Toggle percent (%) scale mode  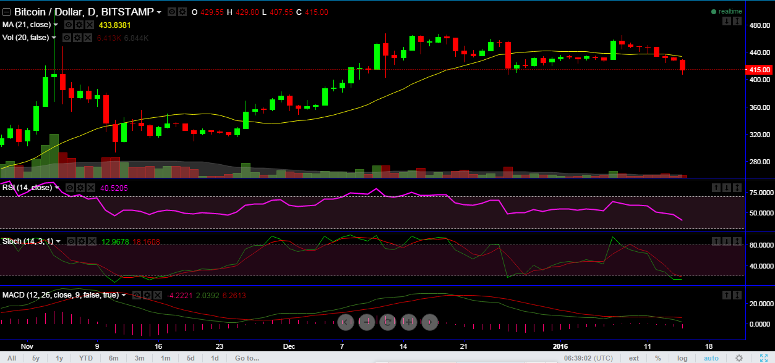[658, 358]
